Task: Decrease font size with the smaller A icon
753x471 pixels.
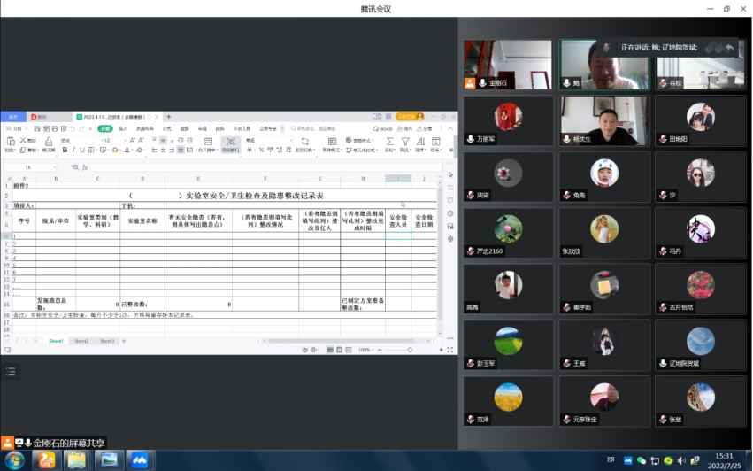Action: point(141,141)
